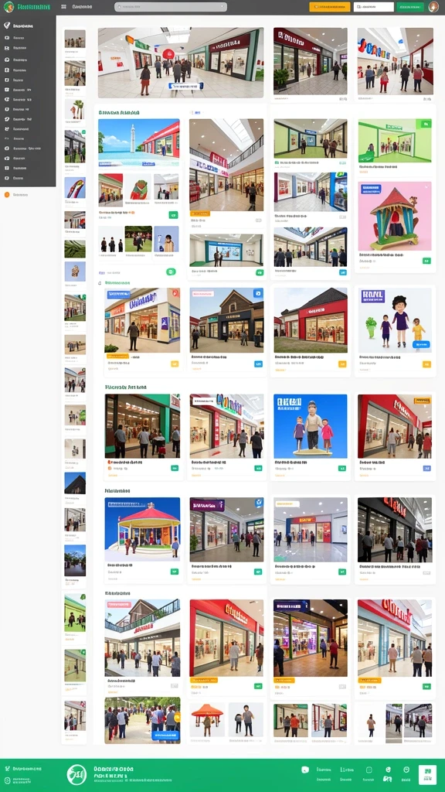Open the small red canopy tent thumbnail

click(207, 719)
